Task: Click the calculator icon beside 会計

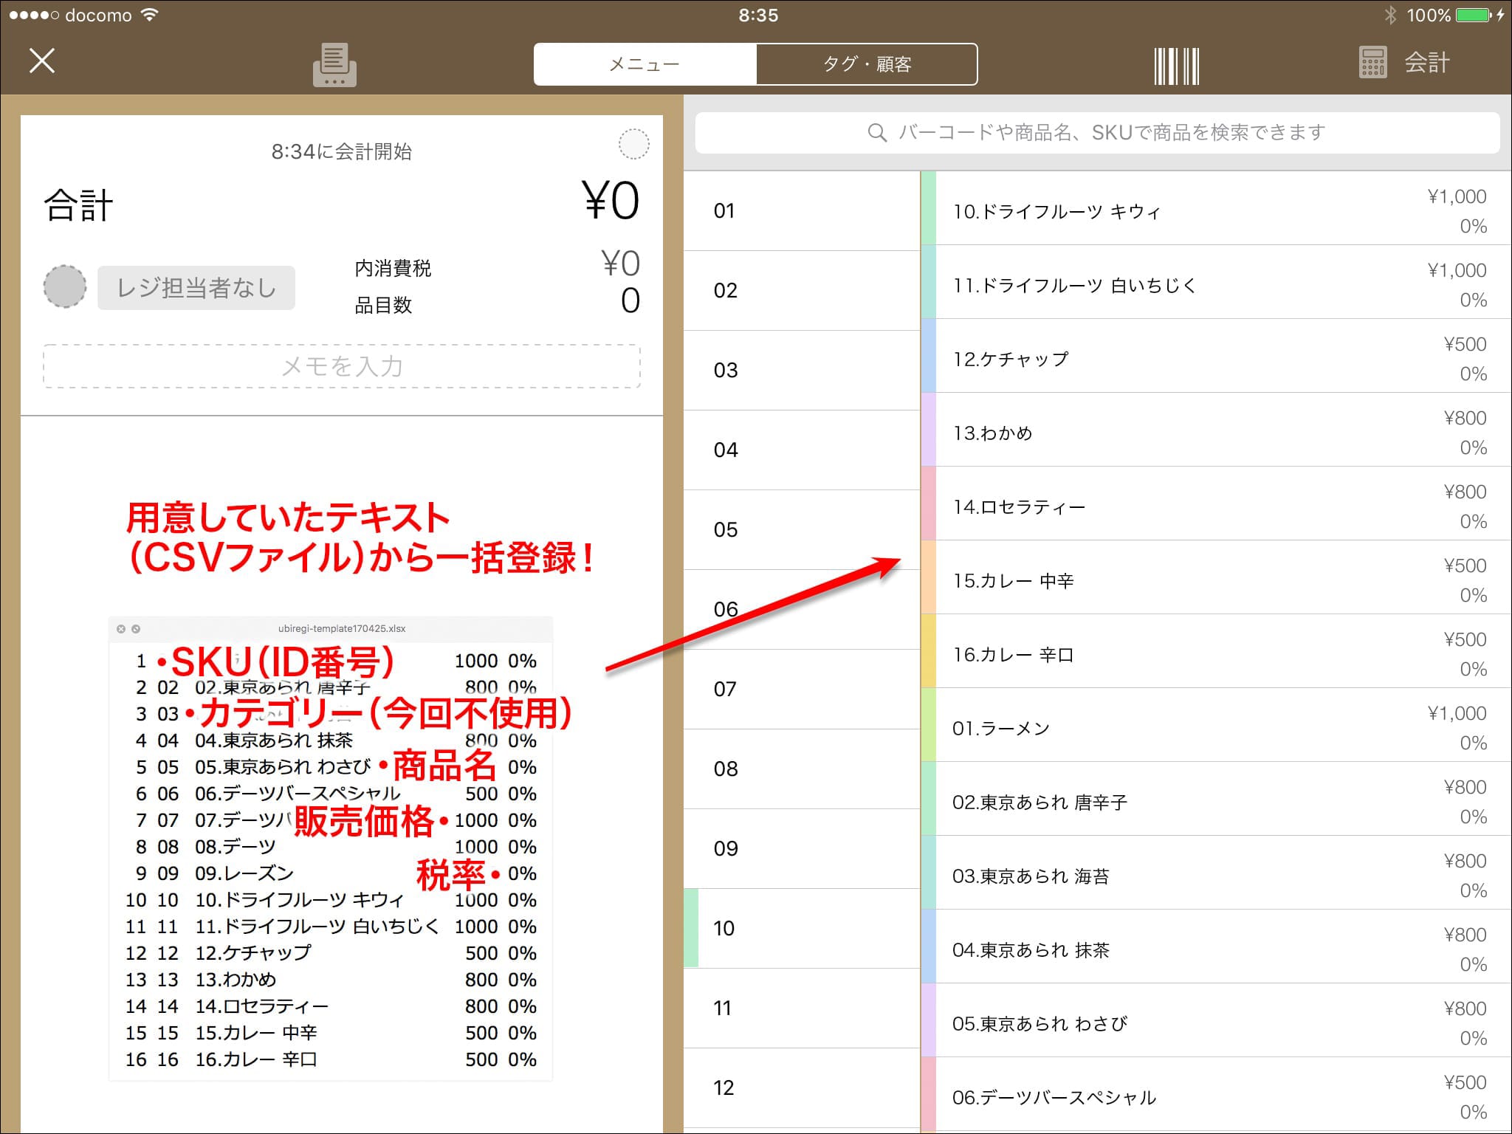Action: pos(1373,63)
